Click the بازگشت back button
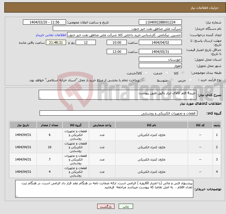 tap(106, 206)
